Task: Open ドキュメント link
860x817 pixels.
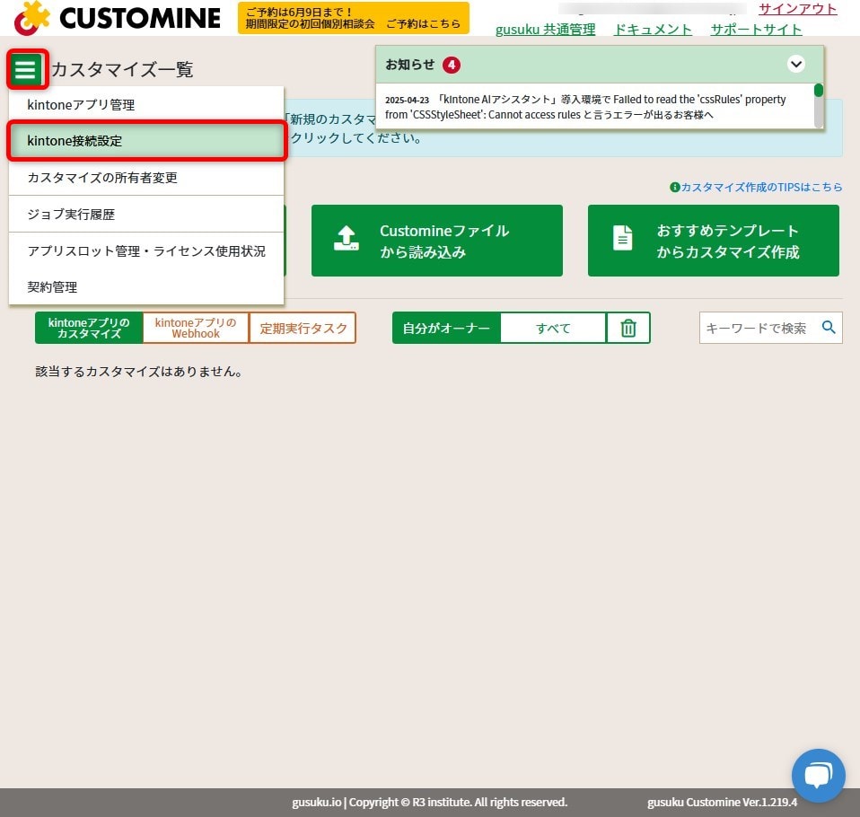Action: tap(652, 29)
